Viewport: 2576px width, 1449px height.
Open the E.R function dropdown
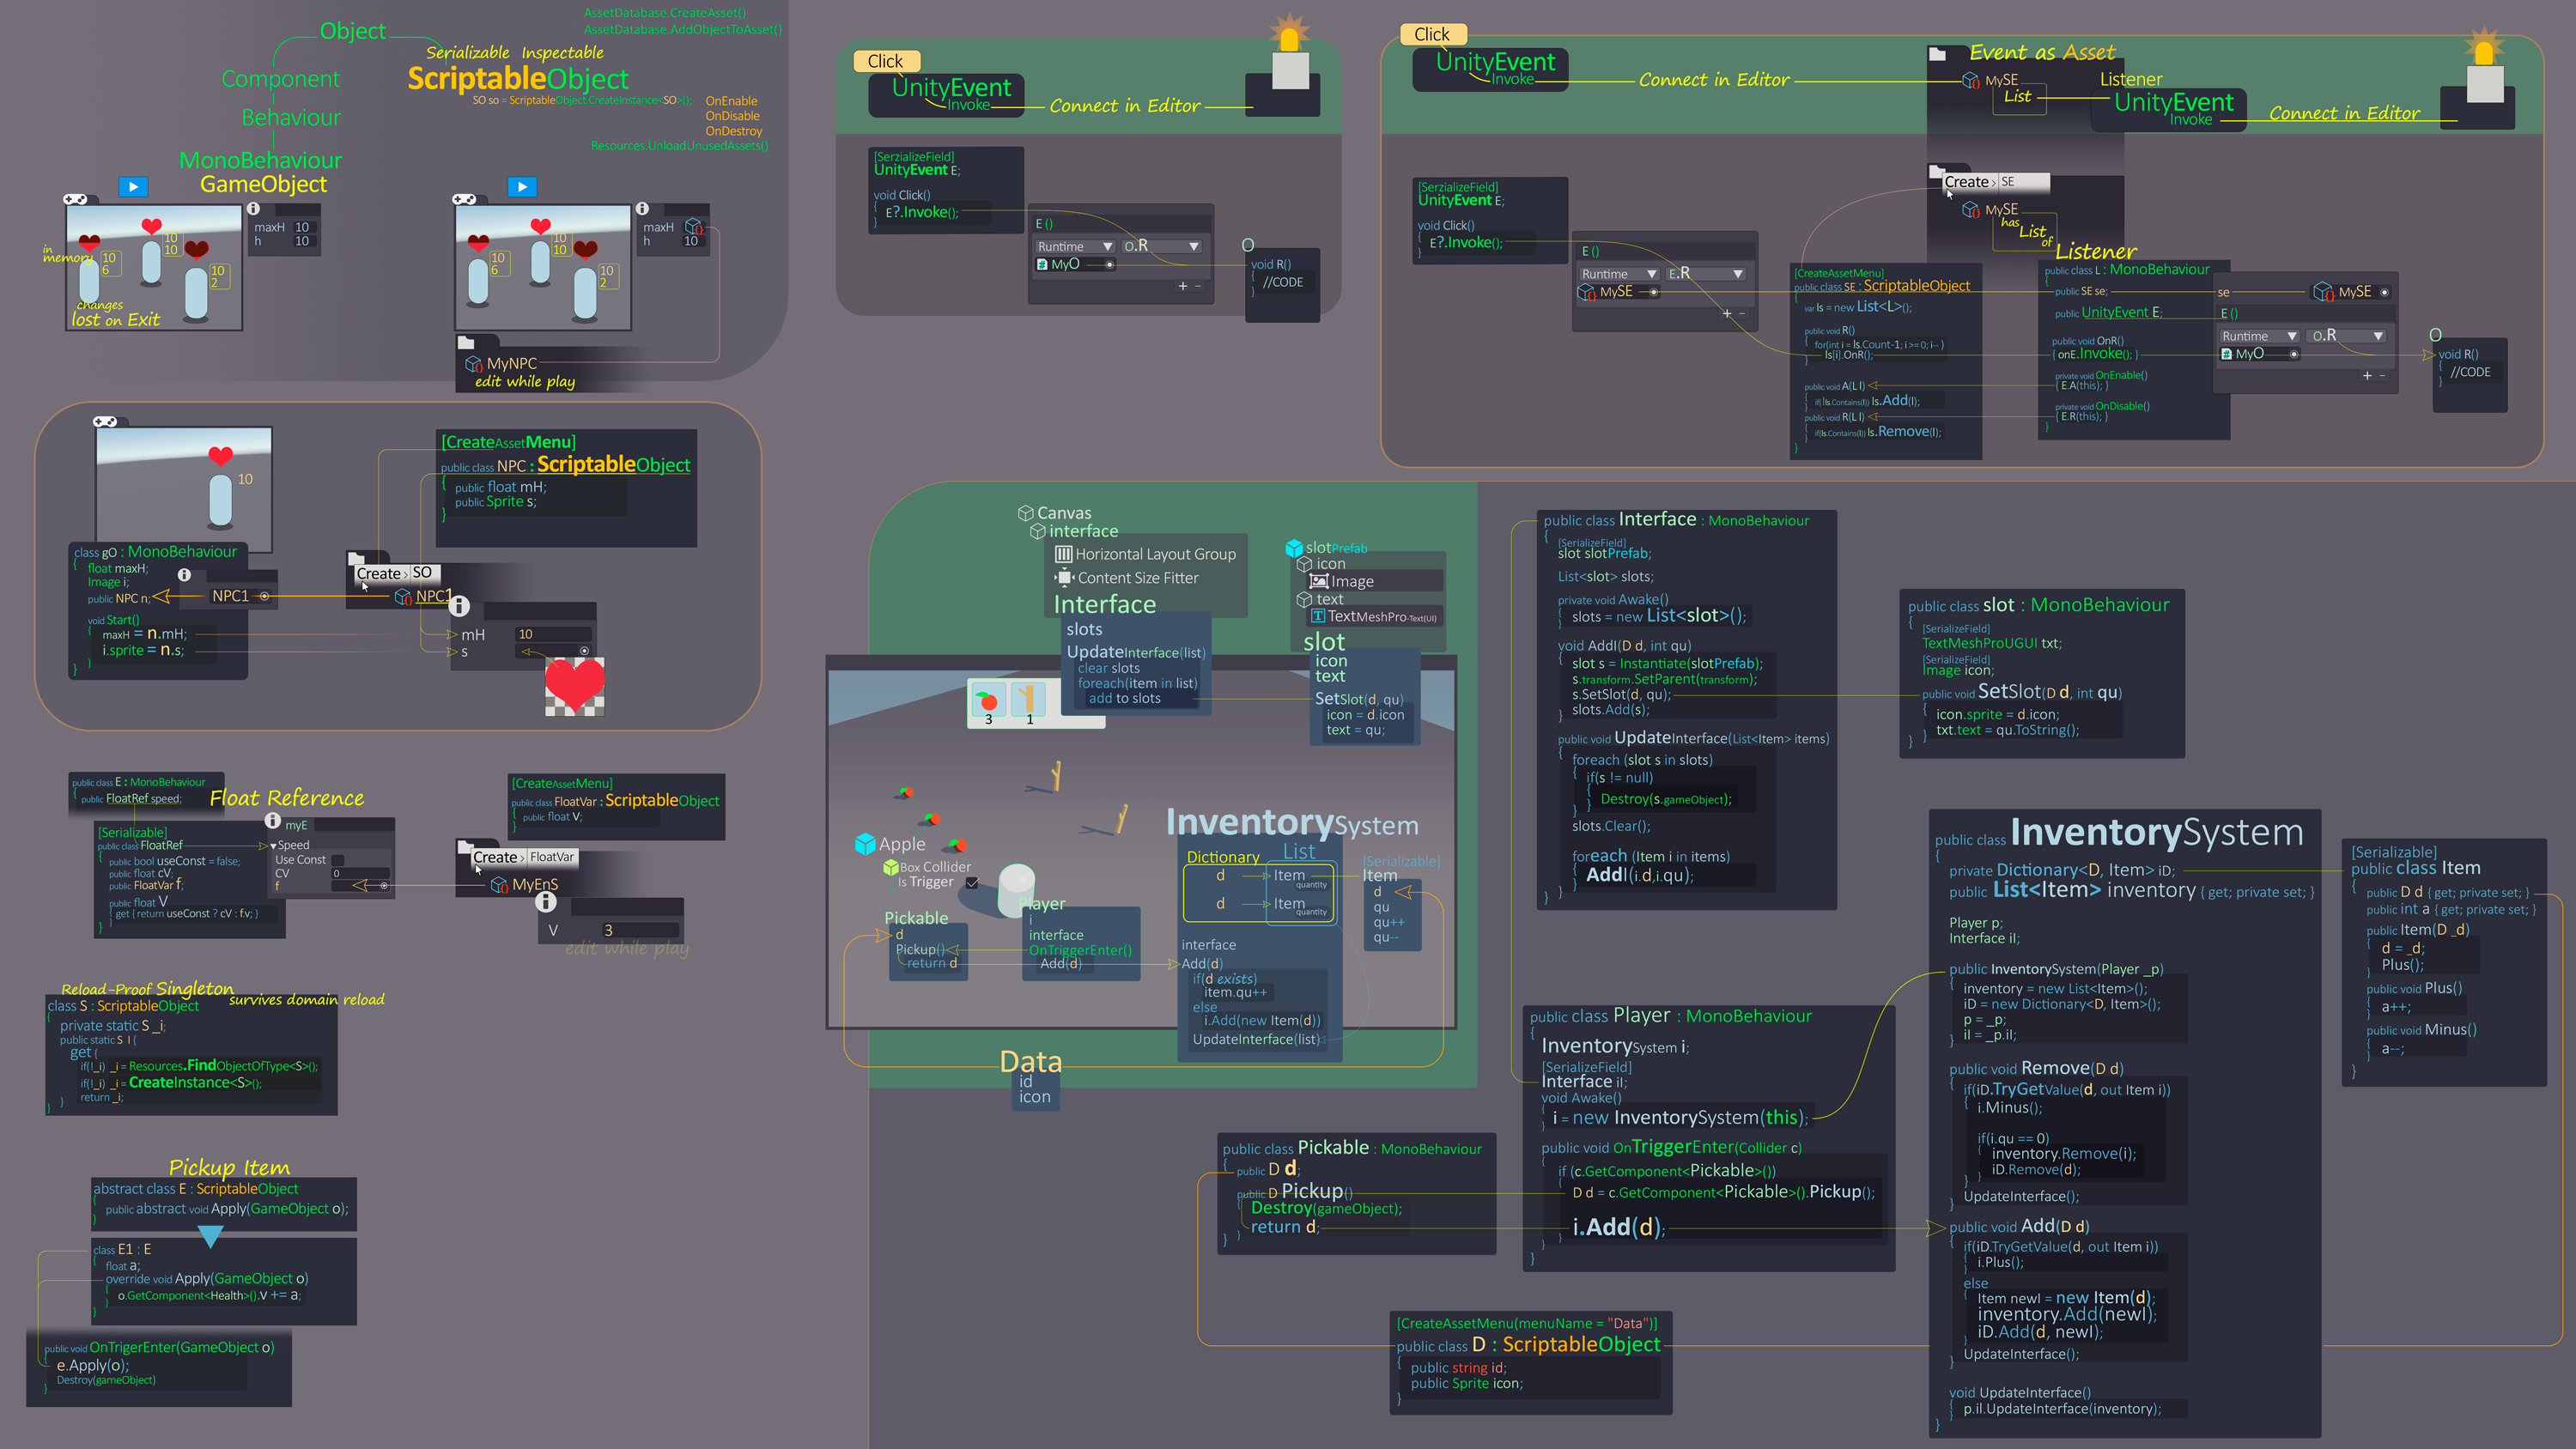coord(1706,274)
